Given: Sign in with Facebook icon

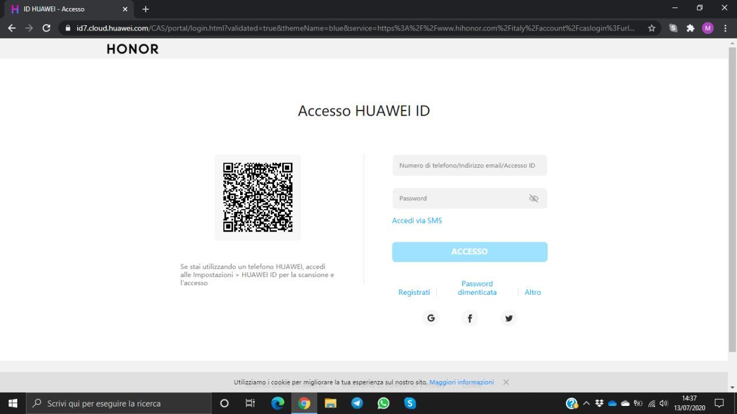Looking at the screenshot, I should point(469,318).
